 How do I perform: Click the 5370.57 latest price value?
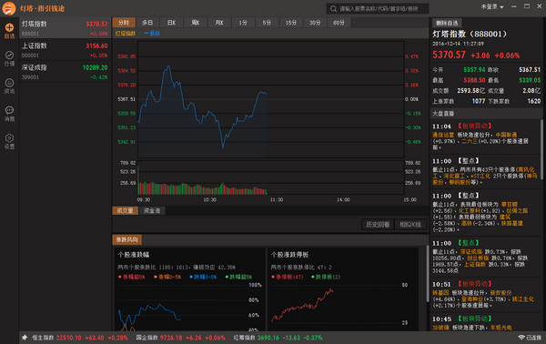click(449, 55)
